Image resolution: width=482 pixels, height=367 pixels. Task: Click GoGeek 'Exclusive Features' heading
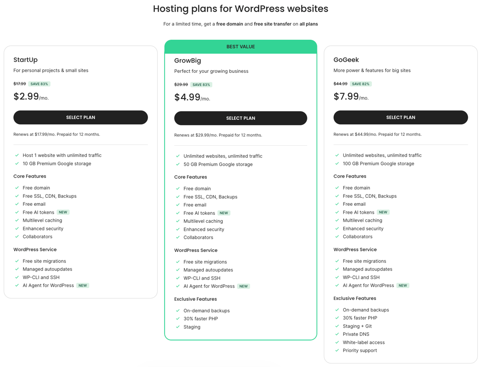pos(355,298)
